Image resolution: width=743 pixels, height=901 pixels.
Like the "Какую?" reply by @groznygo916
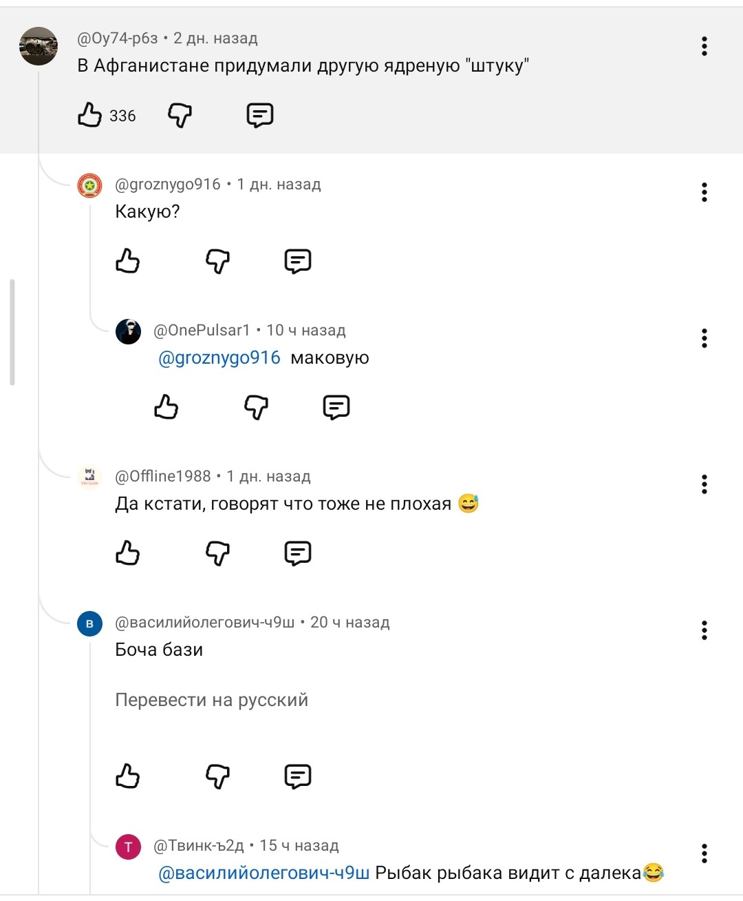[128, 261]
